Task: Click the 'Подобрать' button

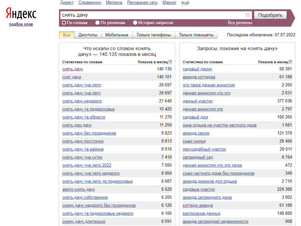Action: click(270, 15)
